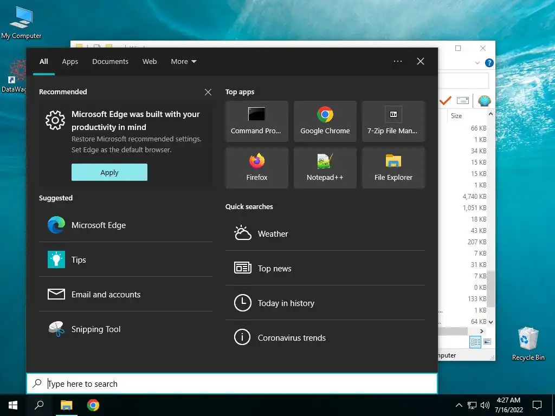Open 7-Zip File Manager tile
The width and height of the screenshot is (555, 416).
pyautogui.click(x=393, y=121)
